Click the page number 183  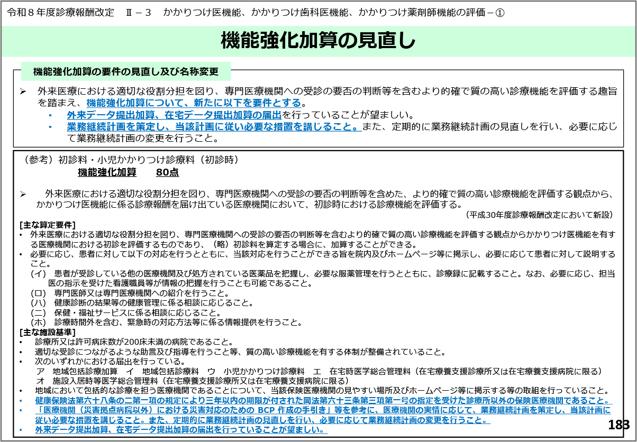coord(618,425)
